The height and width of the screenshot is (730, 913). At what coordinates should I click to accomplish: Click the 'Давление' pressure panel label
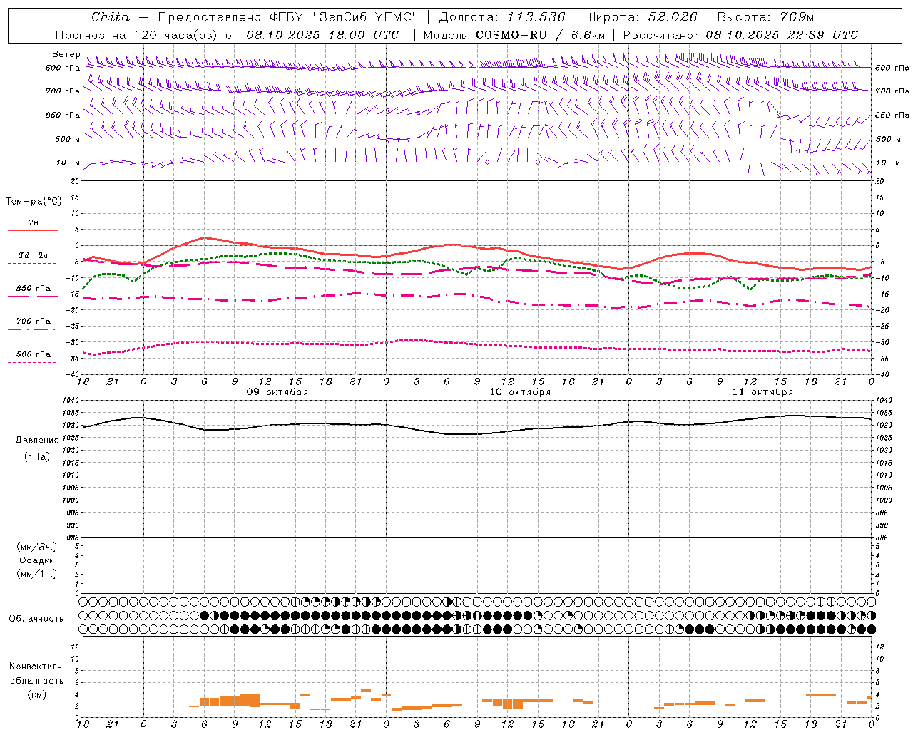click(37, 441)
